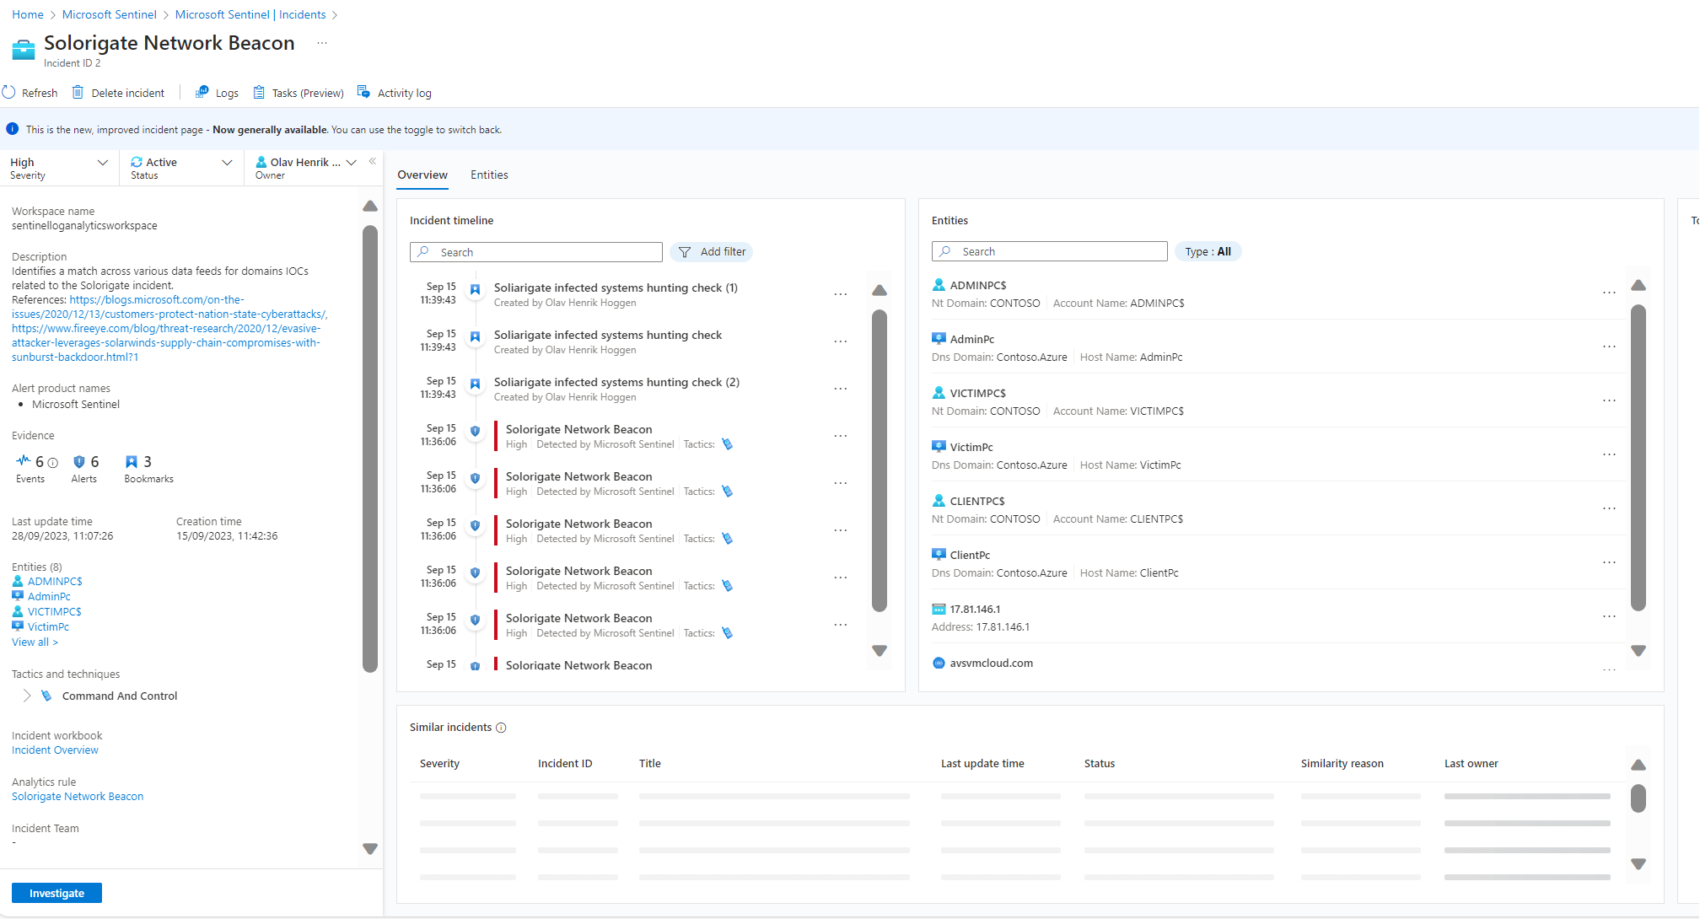Open more options for VictimPc entity
The image size is (1700, 919).
point(1609,454)
